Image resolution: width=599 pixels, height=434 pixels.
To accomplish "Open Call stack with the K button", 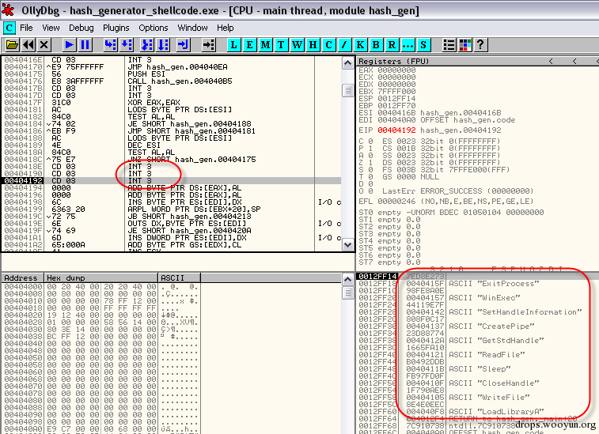I will tap(360, 45).
